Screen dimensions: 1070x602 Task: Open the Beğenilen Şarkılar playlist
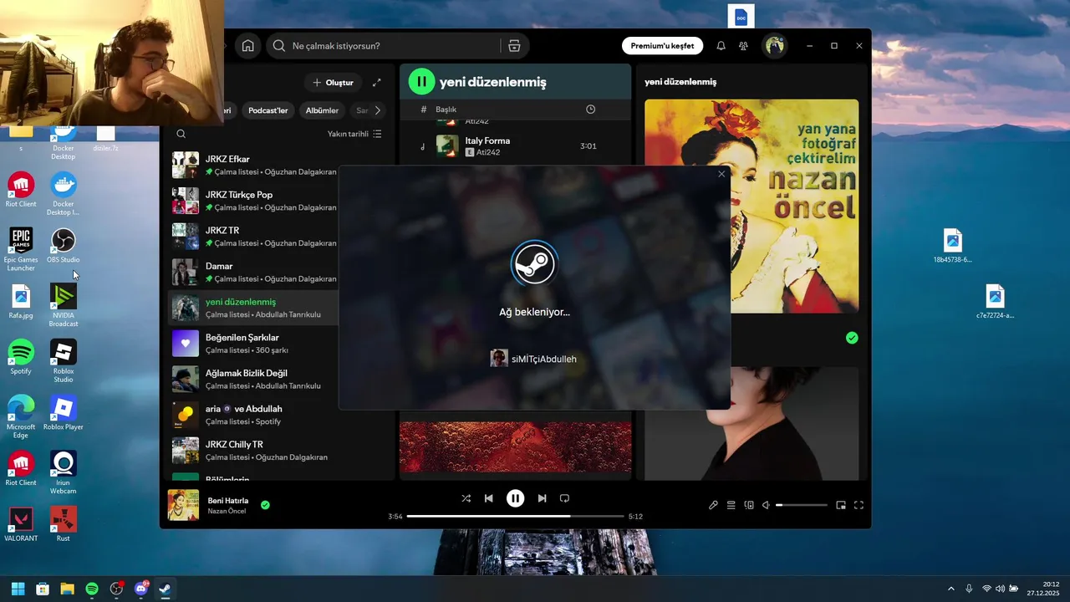253,344
